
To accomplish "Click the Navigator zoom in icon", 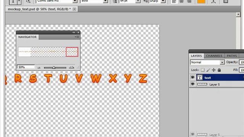I will [71, 67].
